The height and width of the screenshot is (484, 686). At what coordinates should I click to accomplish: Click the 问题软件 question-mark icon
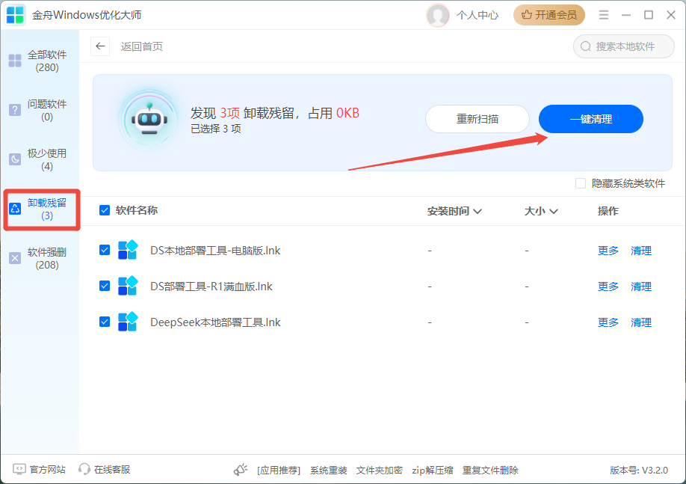pyautogui.click(x=15, y=110)
